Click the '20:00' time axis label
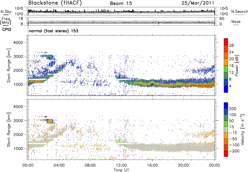 [x=183, y=165]
